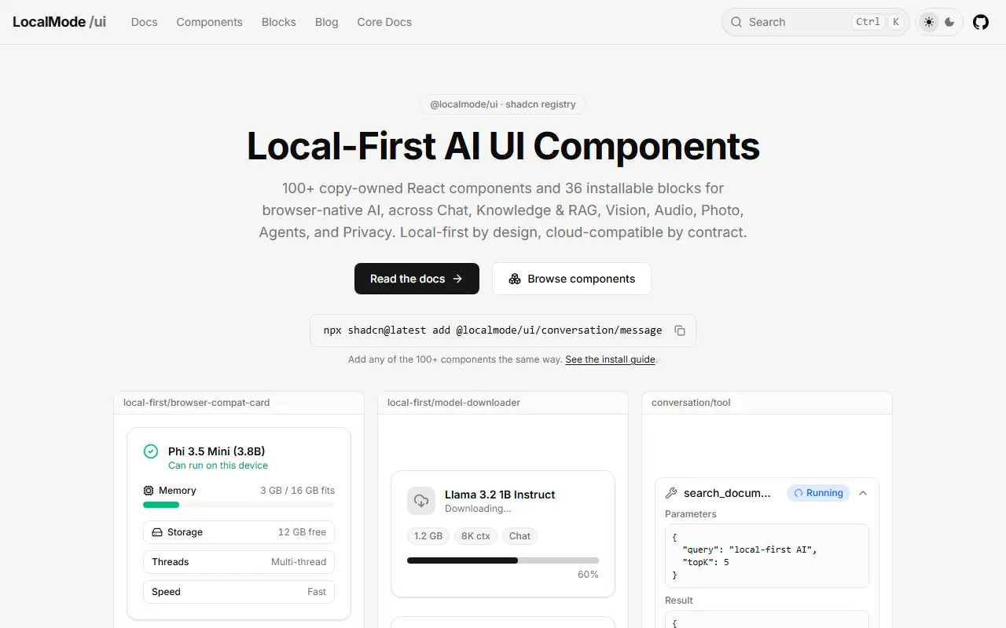This screenshot has height=628, width=1006.
Task: Open the Docs nav item
Action: click(x=145, y=22)
